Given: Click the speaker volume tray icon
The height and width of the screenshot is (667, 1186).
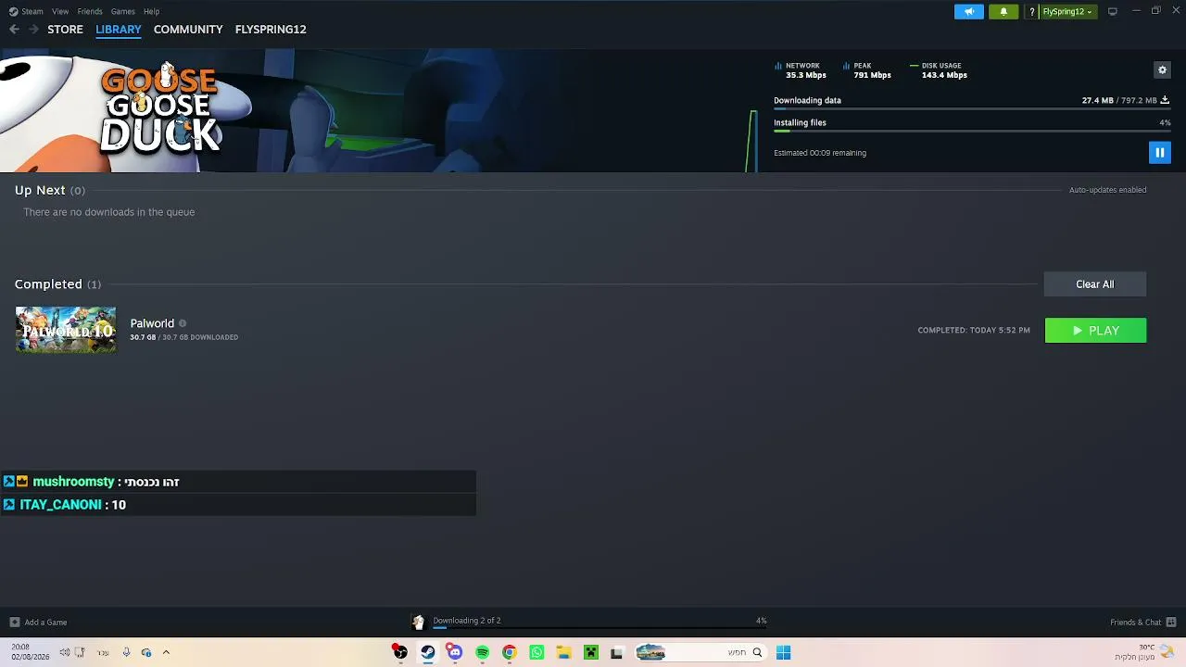Looking at the screenshot, I should coord(64,652).
